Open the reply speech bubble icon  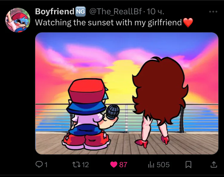click(x=39, y=164)
